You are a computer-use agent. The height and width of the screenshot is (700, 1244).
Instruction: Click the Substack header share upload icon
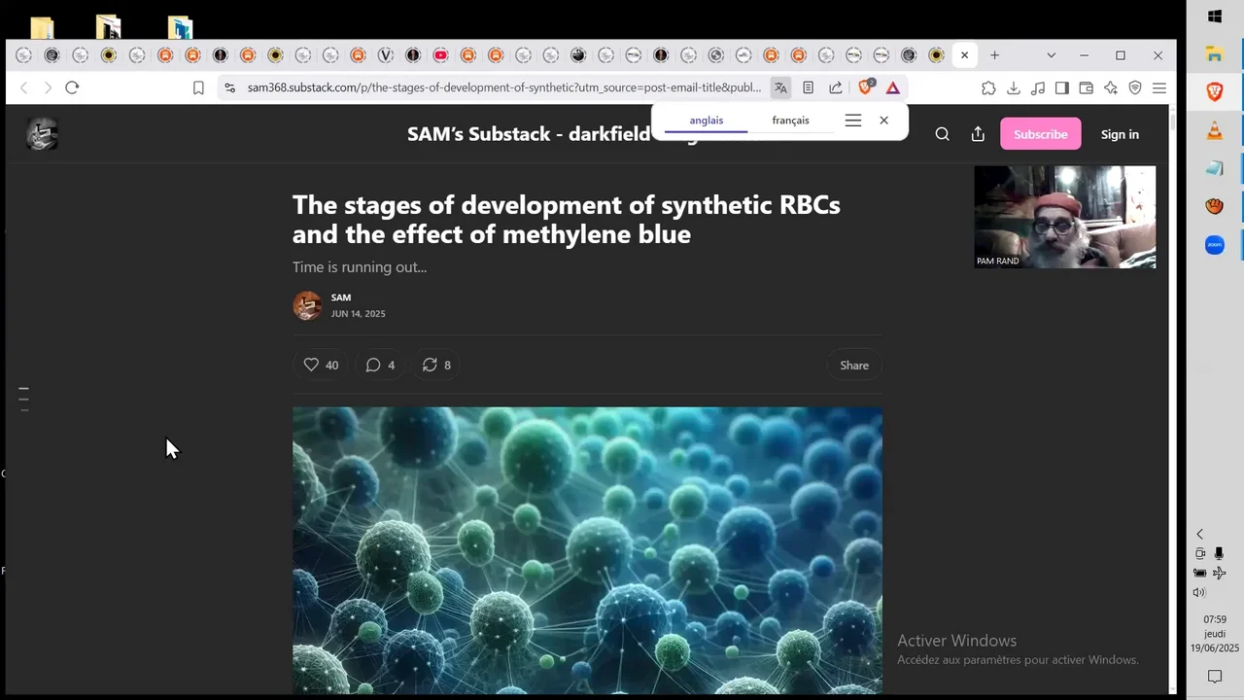(x=978, y=134)
